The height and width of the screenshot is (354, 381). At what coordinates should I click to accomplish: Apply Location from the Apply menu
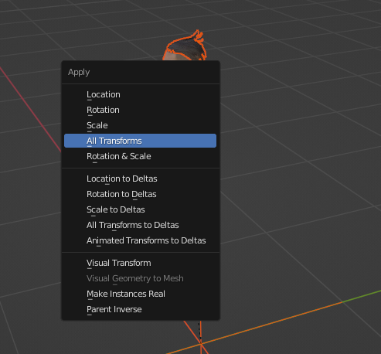(x=140, y=94)
